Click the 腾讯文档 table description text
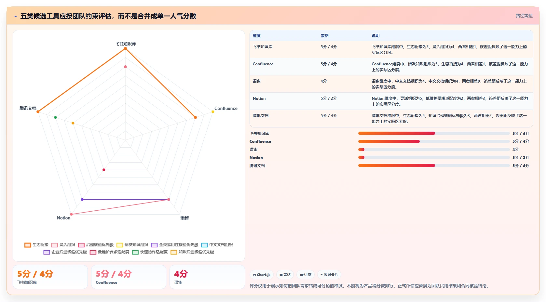 click(x=449, y=119)
